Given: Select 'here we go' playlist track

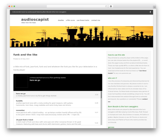Looking at the screenshot, I should (57, 95).
